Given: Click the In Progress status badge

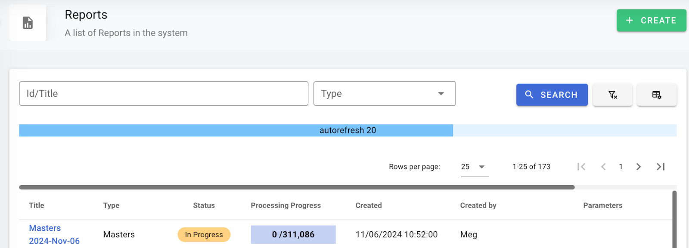Looking at the screenshot, I should click(204, 235).
